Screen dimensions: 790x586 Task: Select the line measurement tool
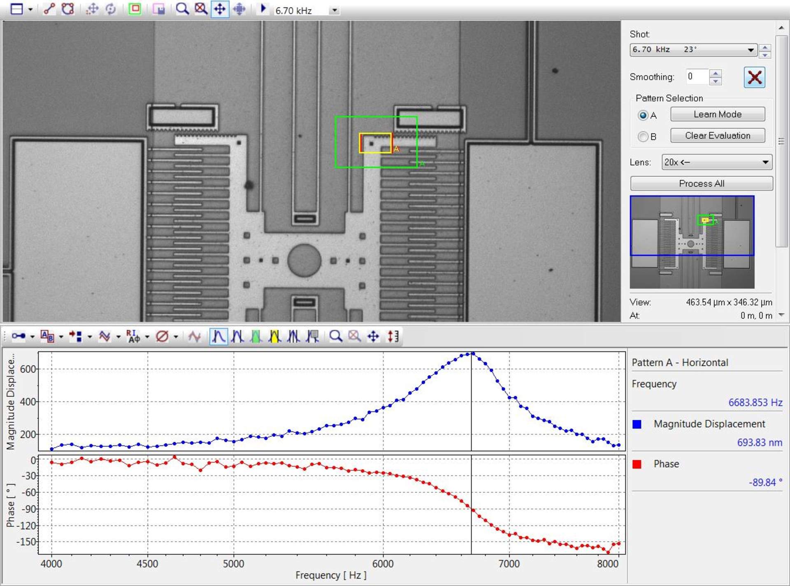click(49, 9)
